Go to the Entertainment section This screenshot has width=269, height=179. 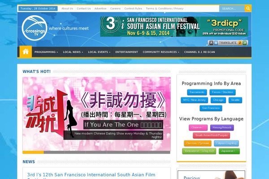126,52
